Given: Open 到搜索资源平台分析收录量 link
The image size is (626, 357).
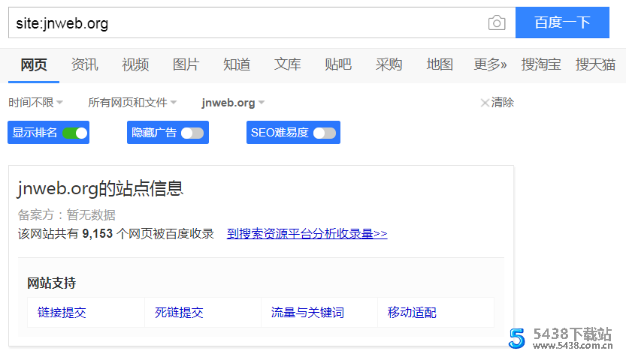Looking at the screenshot, I should point(307,234).
